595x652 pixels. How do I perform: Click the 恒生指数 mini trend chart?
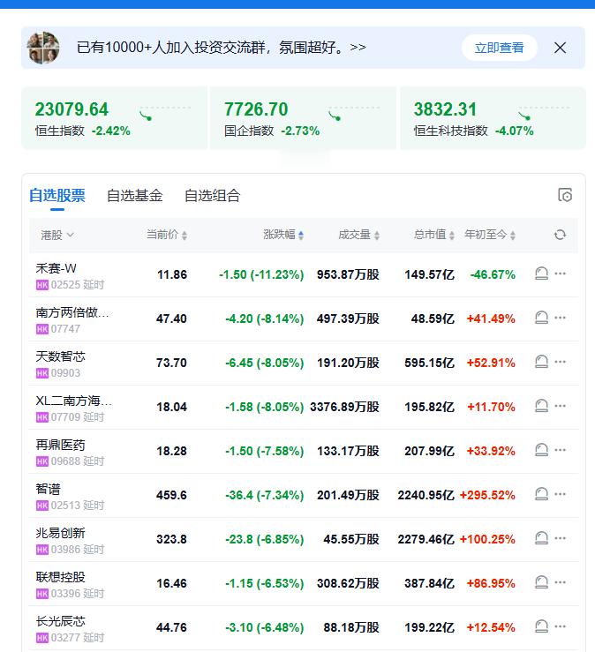point(165,113)
